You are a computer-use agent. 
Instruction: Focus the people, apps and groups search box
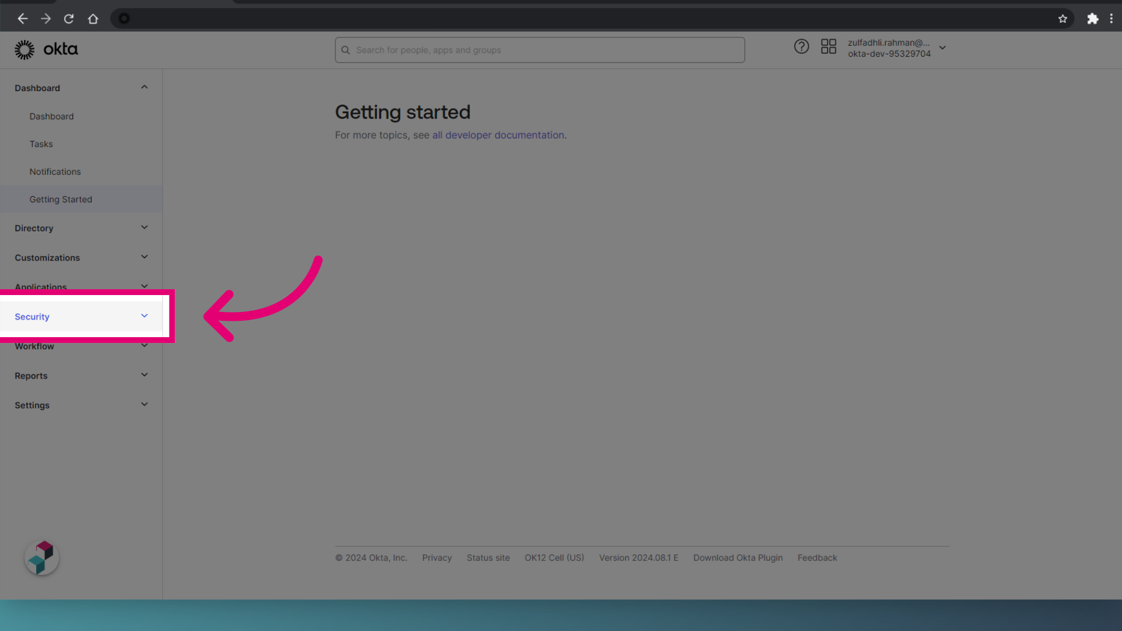[539, 50]
